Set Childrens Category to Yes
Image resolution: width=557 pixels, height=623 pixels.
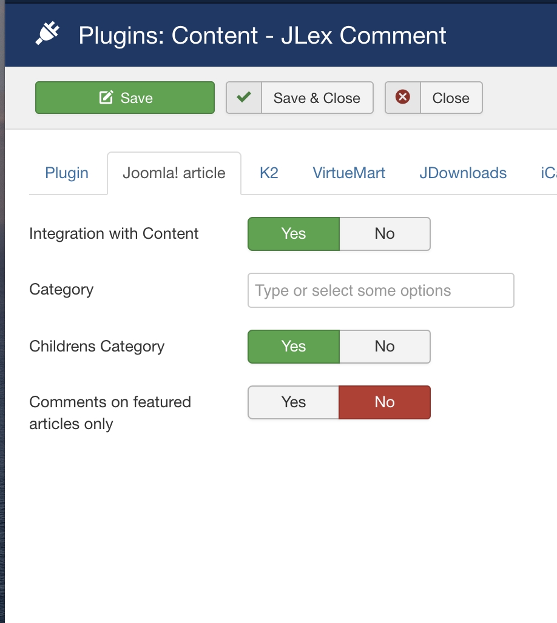[x=294, y=347]
